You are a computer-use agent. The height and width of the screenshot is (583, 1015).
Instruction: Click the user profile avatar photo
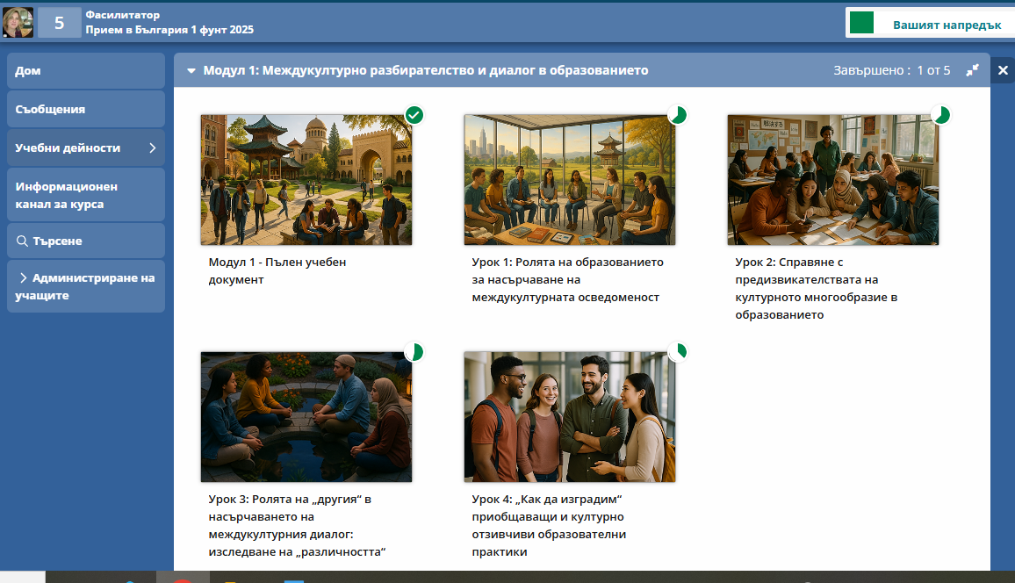(x=18, y=23)
